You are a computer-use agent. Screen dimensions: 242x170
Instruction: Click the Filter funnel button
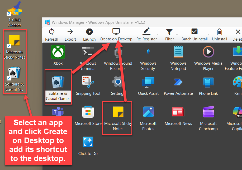(x=169, y=35)
